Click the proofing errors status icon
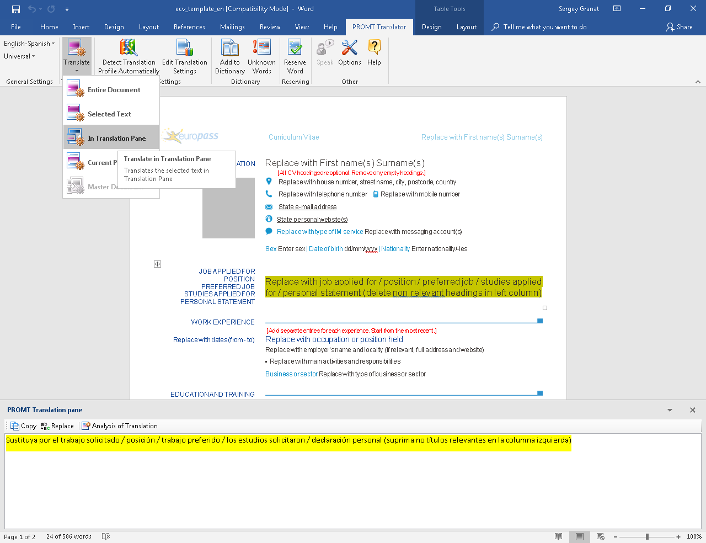 pos(106,537)
